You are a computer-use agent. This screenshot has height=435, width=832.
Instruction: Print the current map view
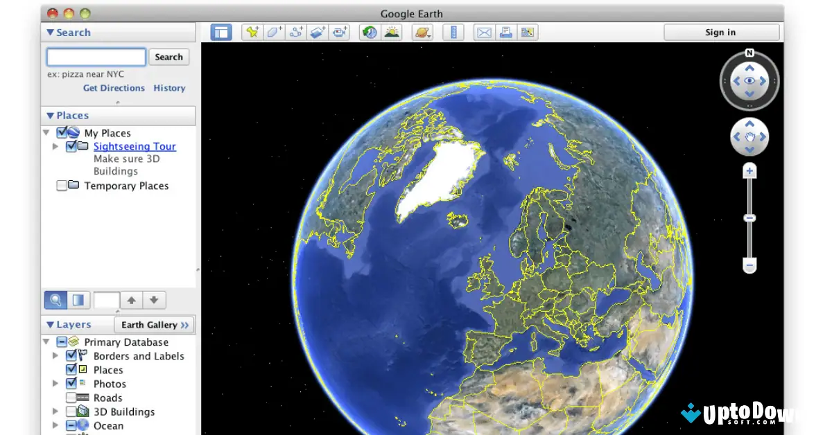[x=505, y=32]
